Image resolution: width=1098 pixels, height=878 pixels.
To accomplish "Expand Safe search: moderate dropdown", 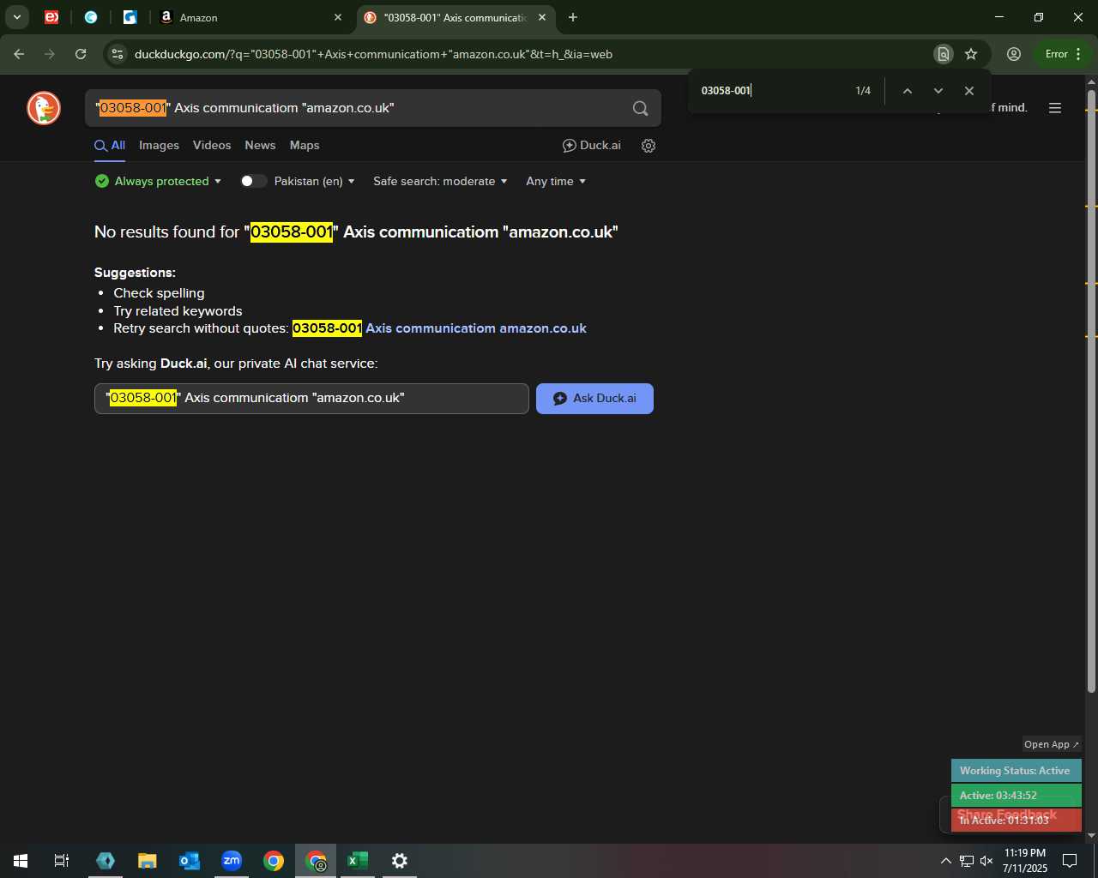I will pyautogui.click(x=440, y=182).
